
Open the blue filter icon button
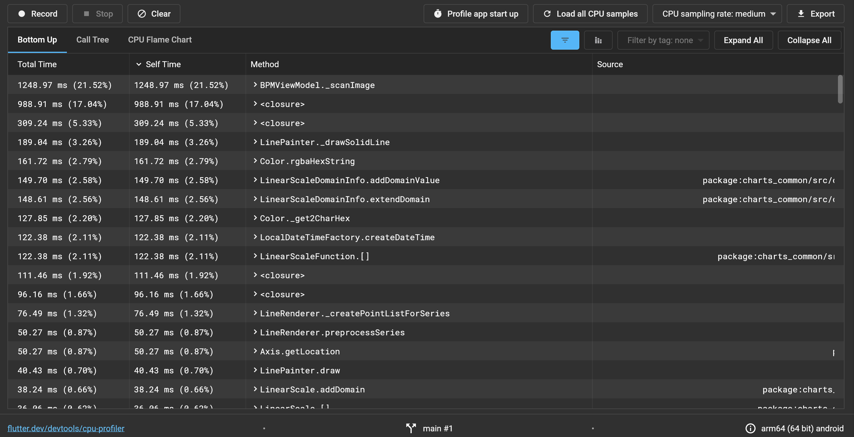[x=565, y=40]
